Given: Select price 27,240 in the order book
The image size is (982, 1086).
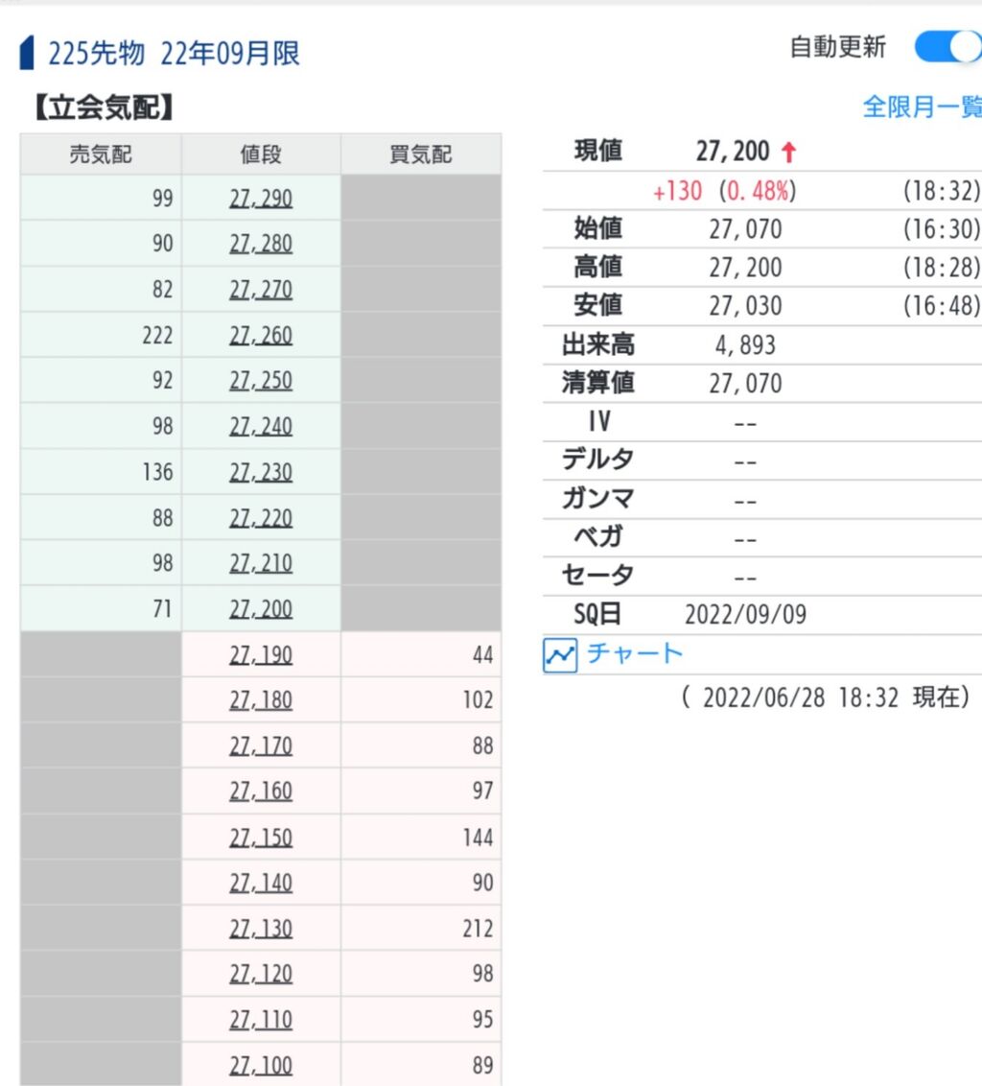Looking at the screenshot, I should [x=261, y=426].
